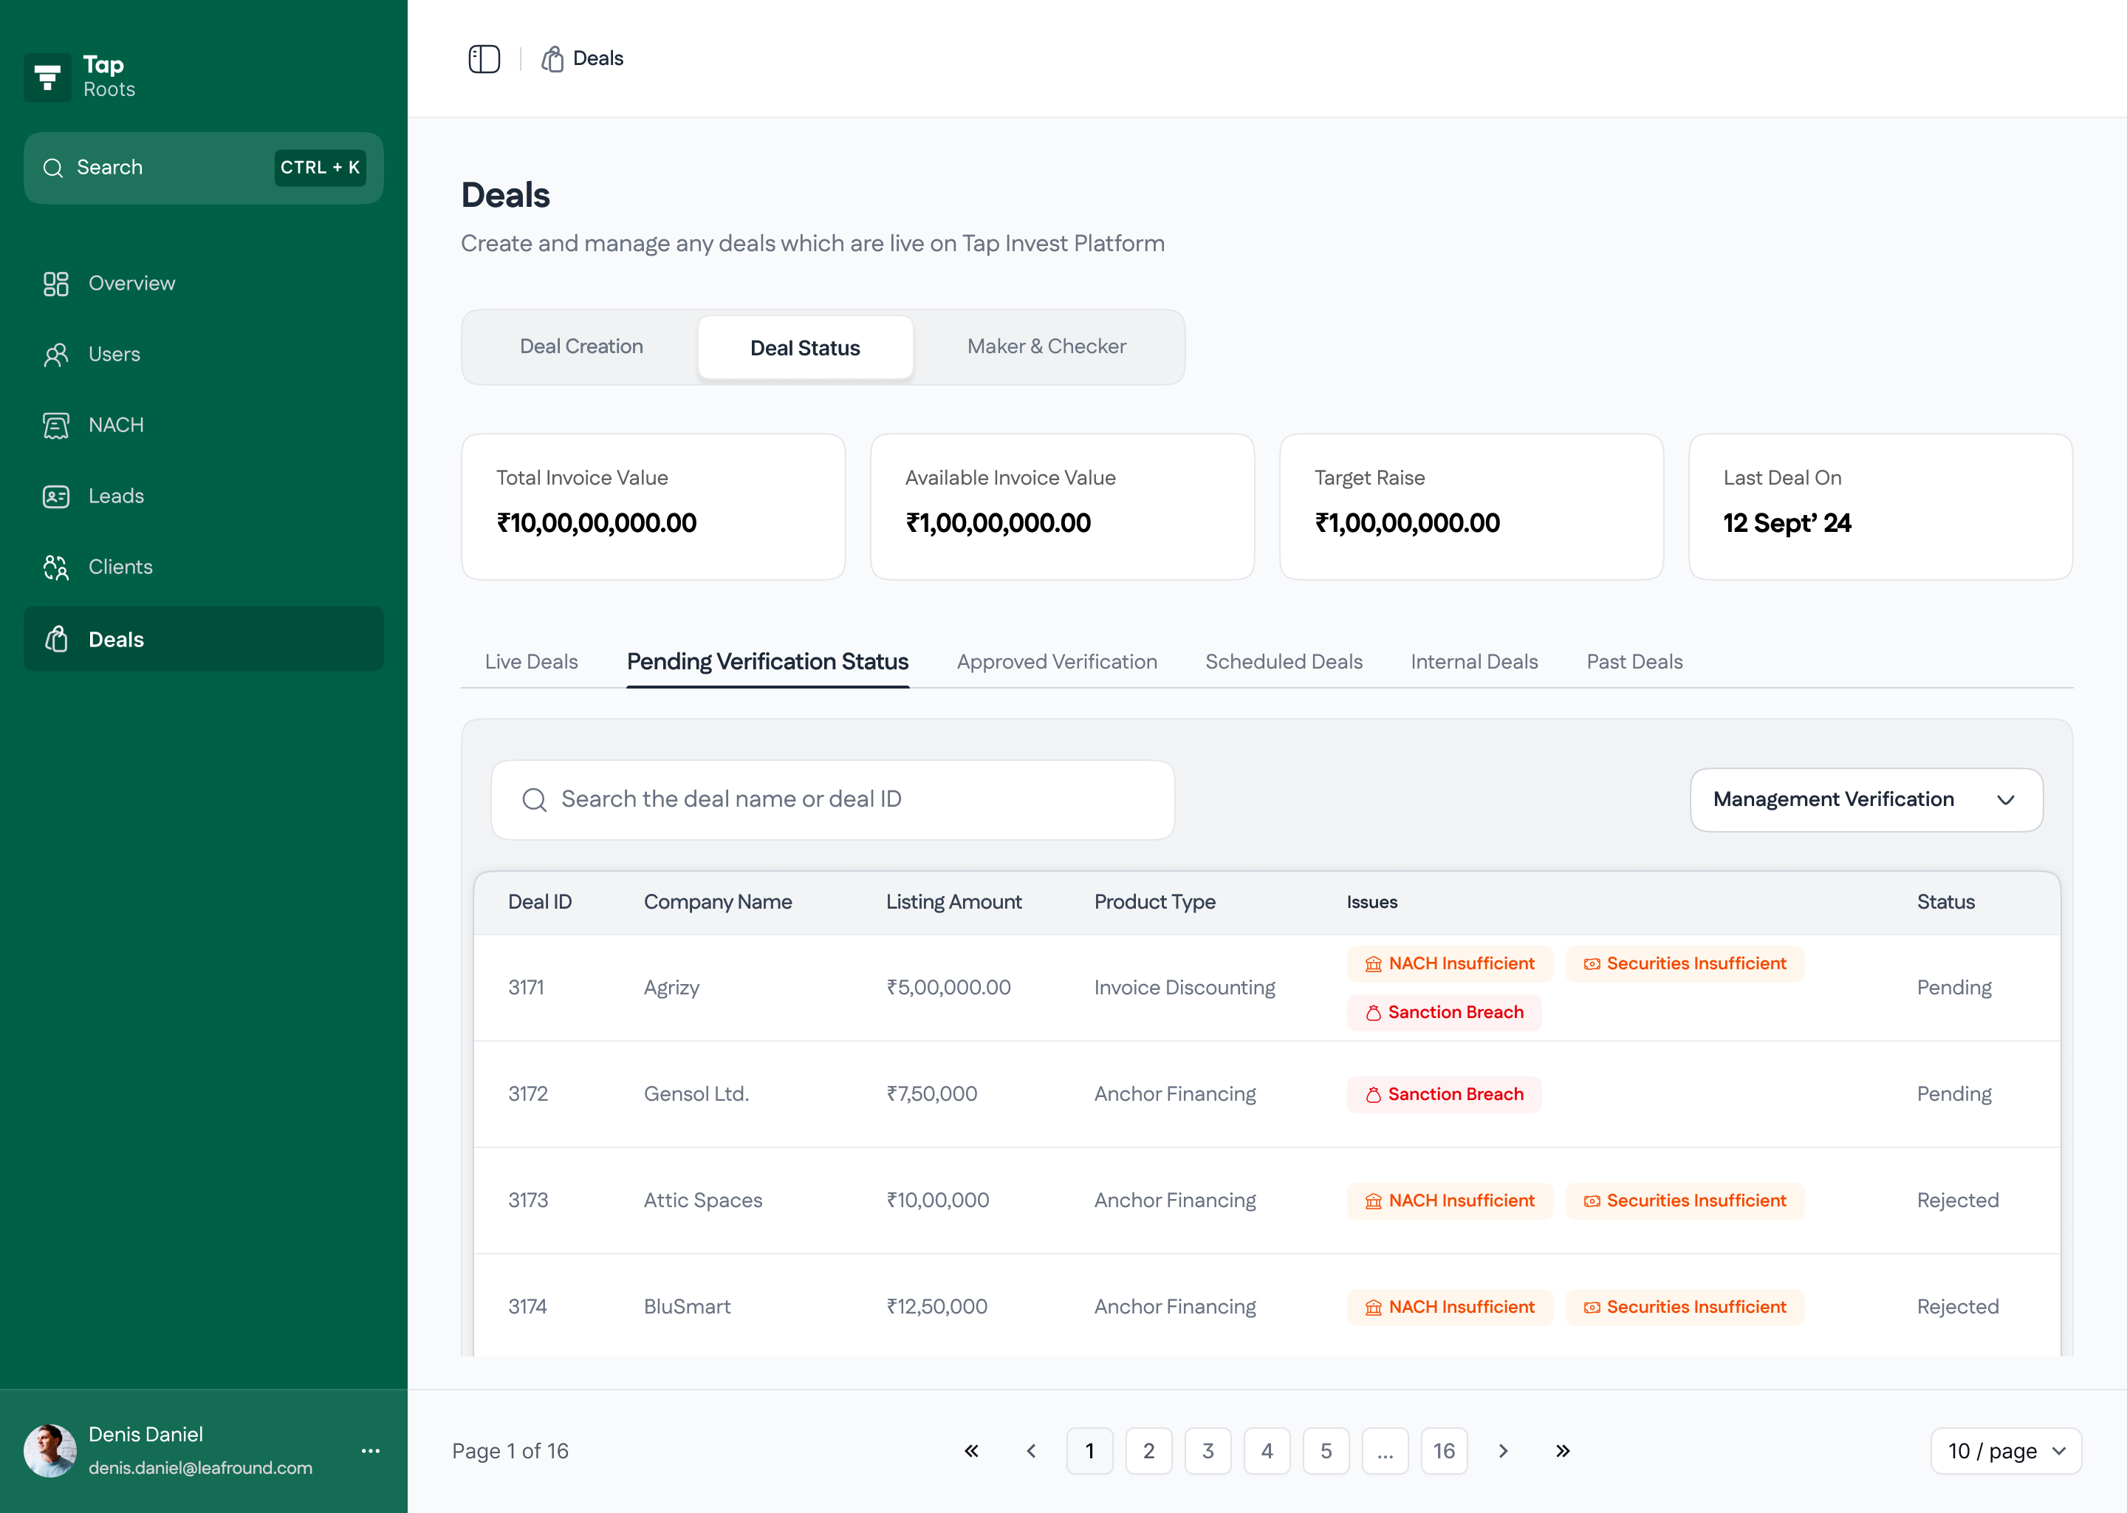The height and width of the screenshot is (1513, 2127).
Task: Click the deal search magnifier icon
Action: point(535,799)
